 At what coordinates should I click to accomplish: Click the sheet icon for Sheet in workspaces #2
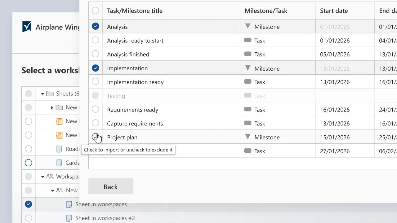(69, 218)
